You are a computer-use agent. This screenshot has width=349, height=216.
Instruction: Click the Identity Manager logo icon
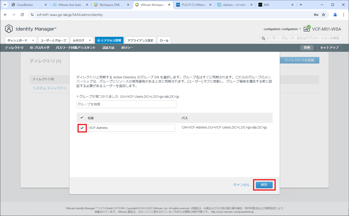tap(9, 29)
